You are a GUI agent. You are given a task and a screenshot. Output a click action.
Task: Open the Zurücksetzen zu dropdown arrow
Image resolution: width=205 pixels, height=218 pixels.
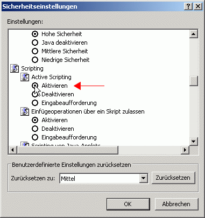pos(144,178)
